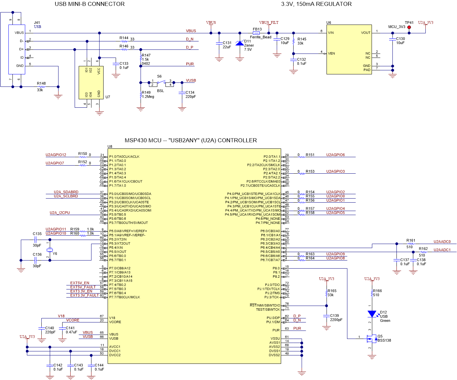The height and width of the screenshot is (380, 457).
Task: Click the MCU_3V3 label
Action: (x=397, y=27)
